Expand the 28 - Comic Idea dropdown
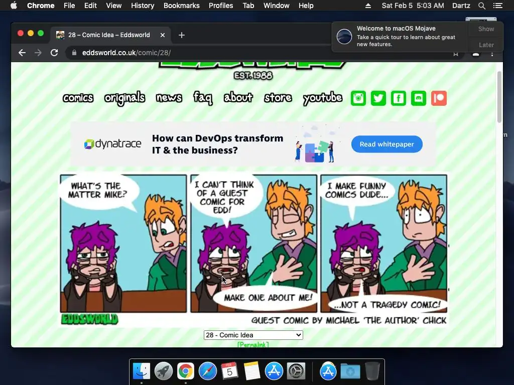 pyautogui.click(x=253, y=335)
